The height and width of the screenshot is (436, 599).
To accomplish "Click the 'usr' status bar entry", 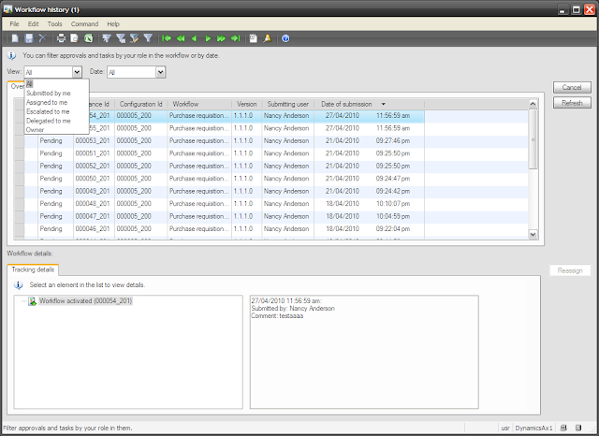I will [x=505, y=428].
